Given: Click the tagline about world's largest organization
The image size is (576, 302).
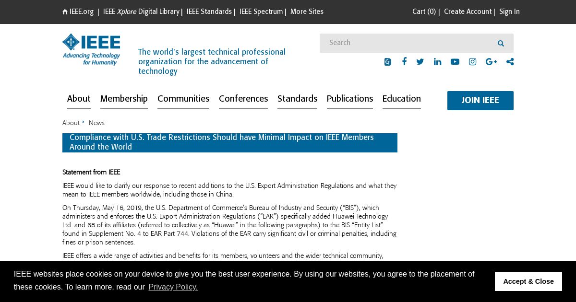Looking at the screenshot, I should click(x=212, y=62).
